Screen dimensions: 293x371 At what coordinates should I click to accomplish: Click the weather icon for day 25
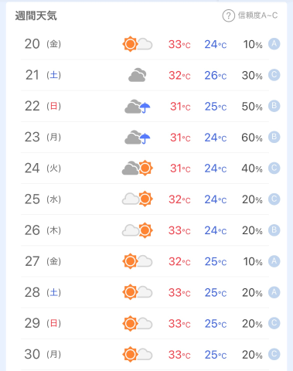(138, 199)
